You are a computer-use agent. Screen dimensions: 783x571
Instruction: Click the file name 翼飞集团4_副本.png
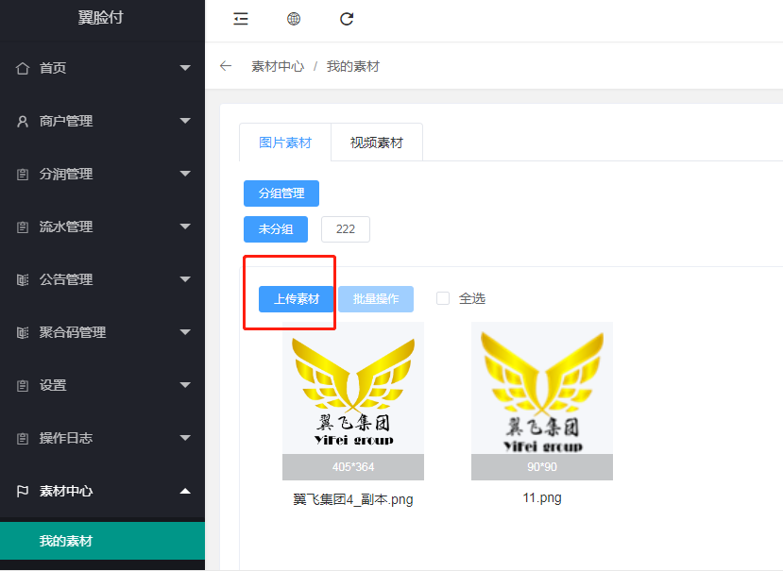point(353,499)
